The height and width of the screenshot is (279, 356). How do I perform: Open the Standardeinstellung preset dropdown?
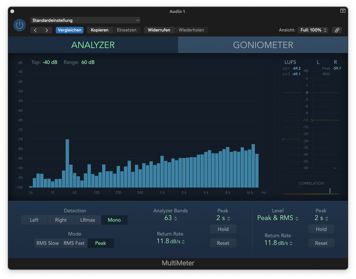(85, 20)
